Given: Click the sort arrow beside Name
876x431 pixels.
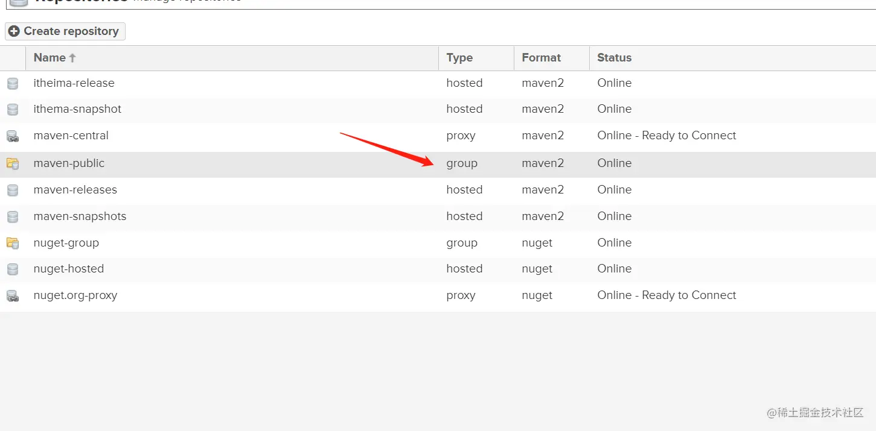Looking at the screenshot, I should [x=72, y=58].
